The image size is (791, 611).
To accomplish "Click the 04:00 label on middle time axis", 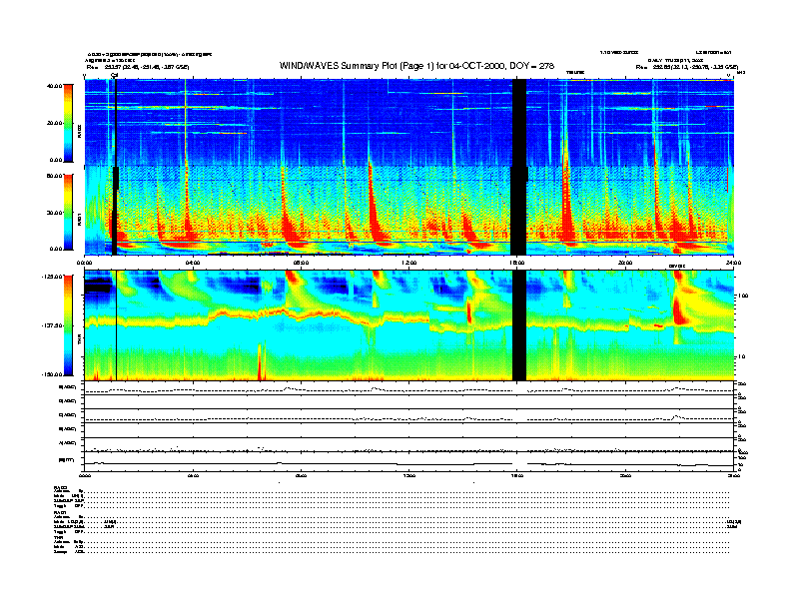I will 194,263.
